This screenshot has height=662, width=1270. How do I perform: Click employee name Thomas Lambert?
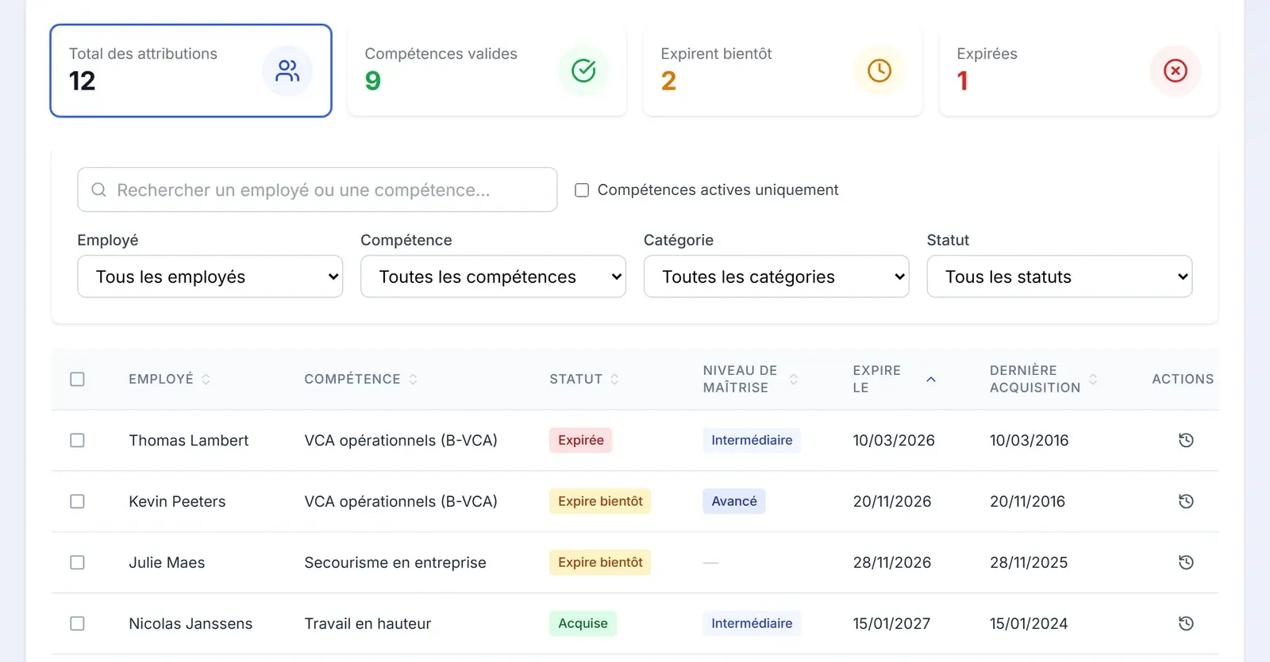click(189, 440)
